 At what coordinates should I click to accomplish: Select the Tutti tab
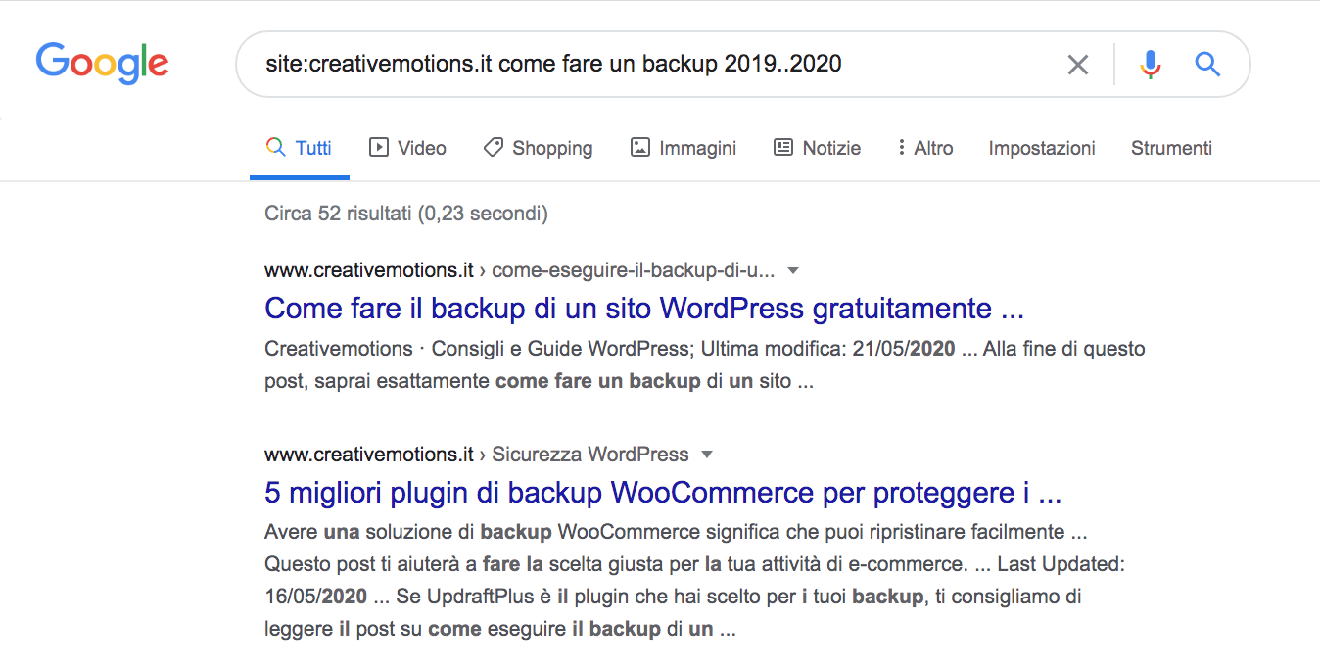(x=300, y=148)
